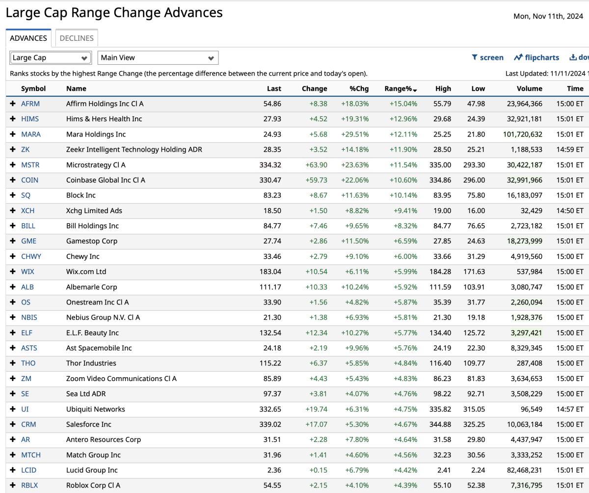Switch to the DECLINES tab
This screenshot has height=493, width=589.
[x=77, y=38]
